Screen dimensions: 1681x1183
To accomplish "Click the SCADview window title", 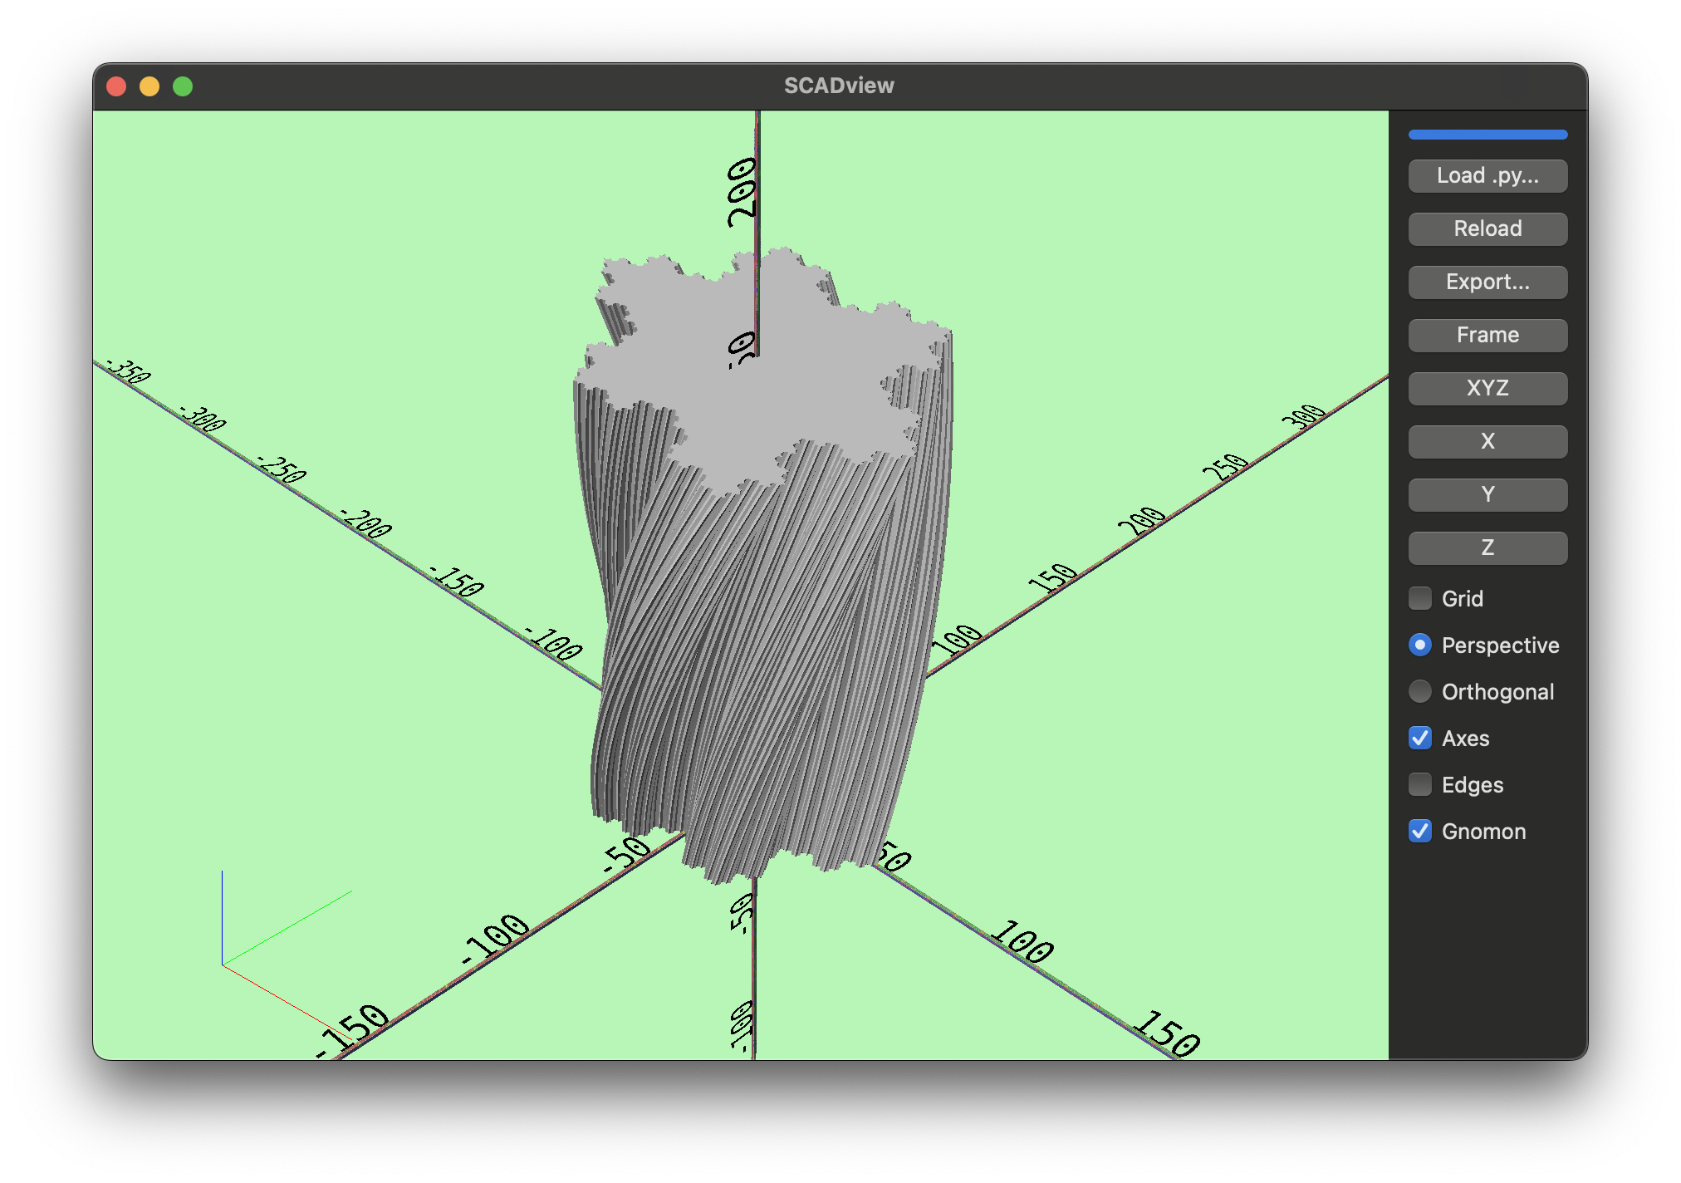I will pos(839,86).
